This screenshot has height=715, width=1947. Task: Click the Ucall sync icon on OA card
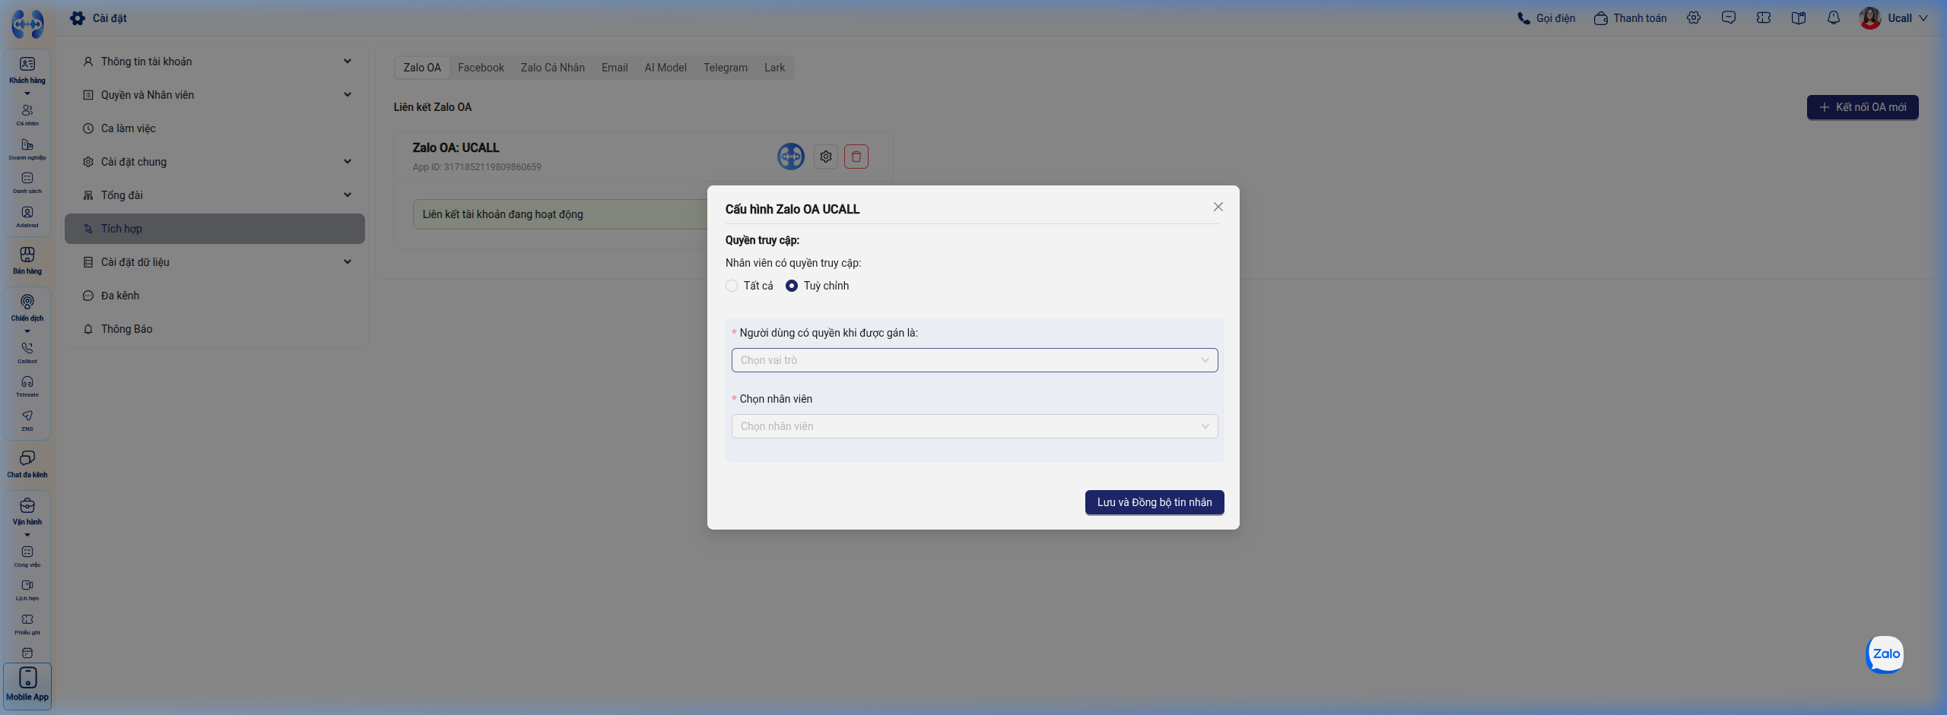pos(791,157)
